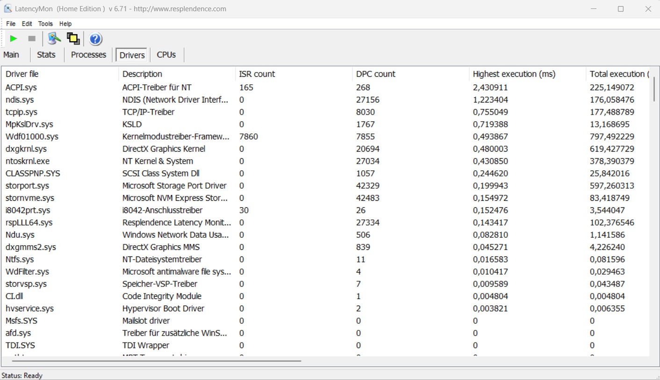
Task: Click the highest execution value 2,430911
Action: tap(490, 88)
